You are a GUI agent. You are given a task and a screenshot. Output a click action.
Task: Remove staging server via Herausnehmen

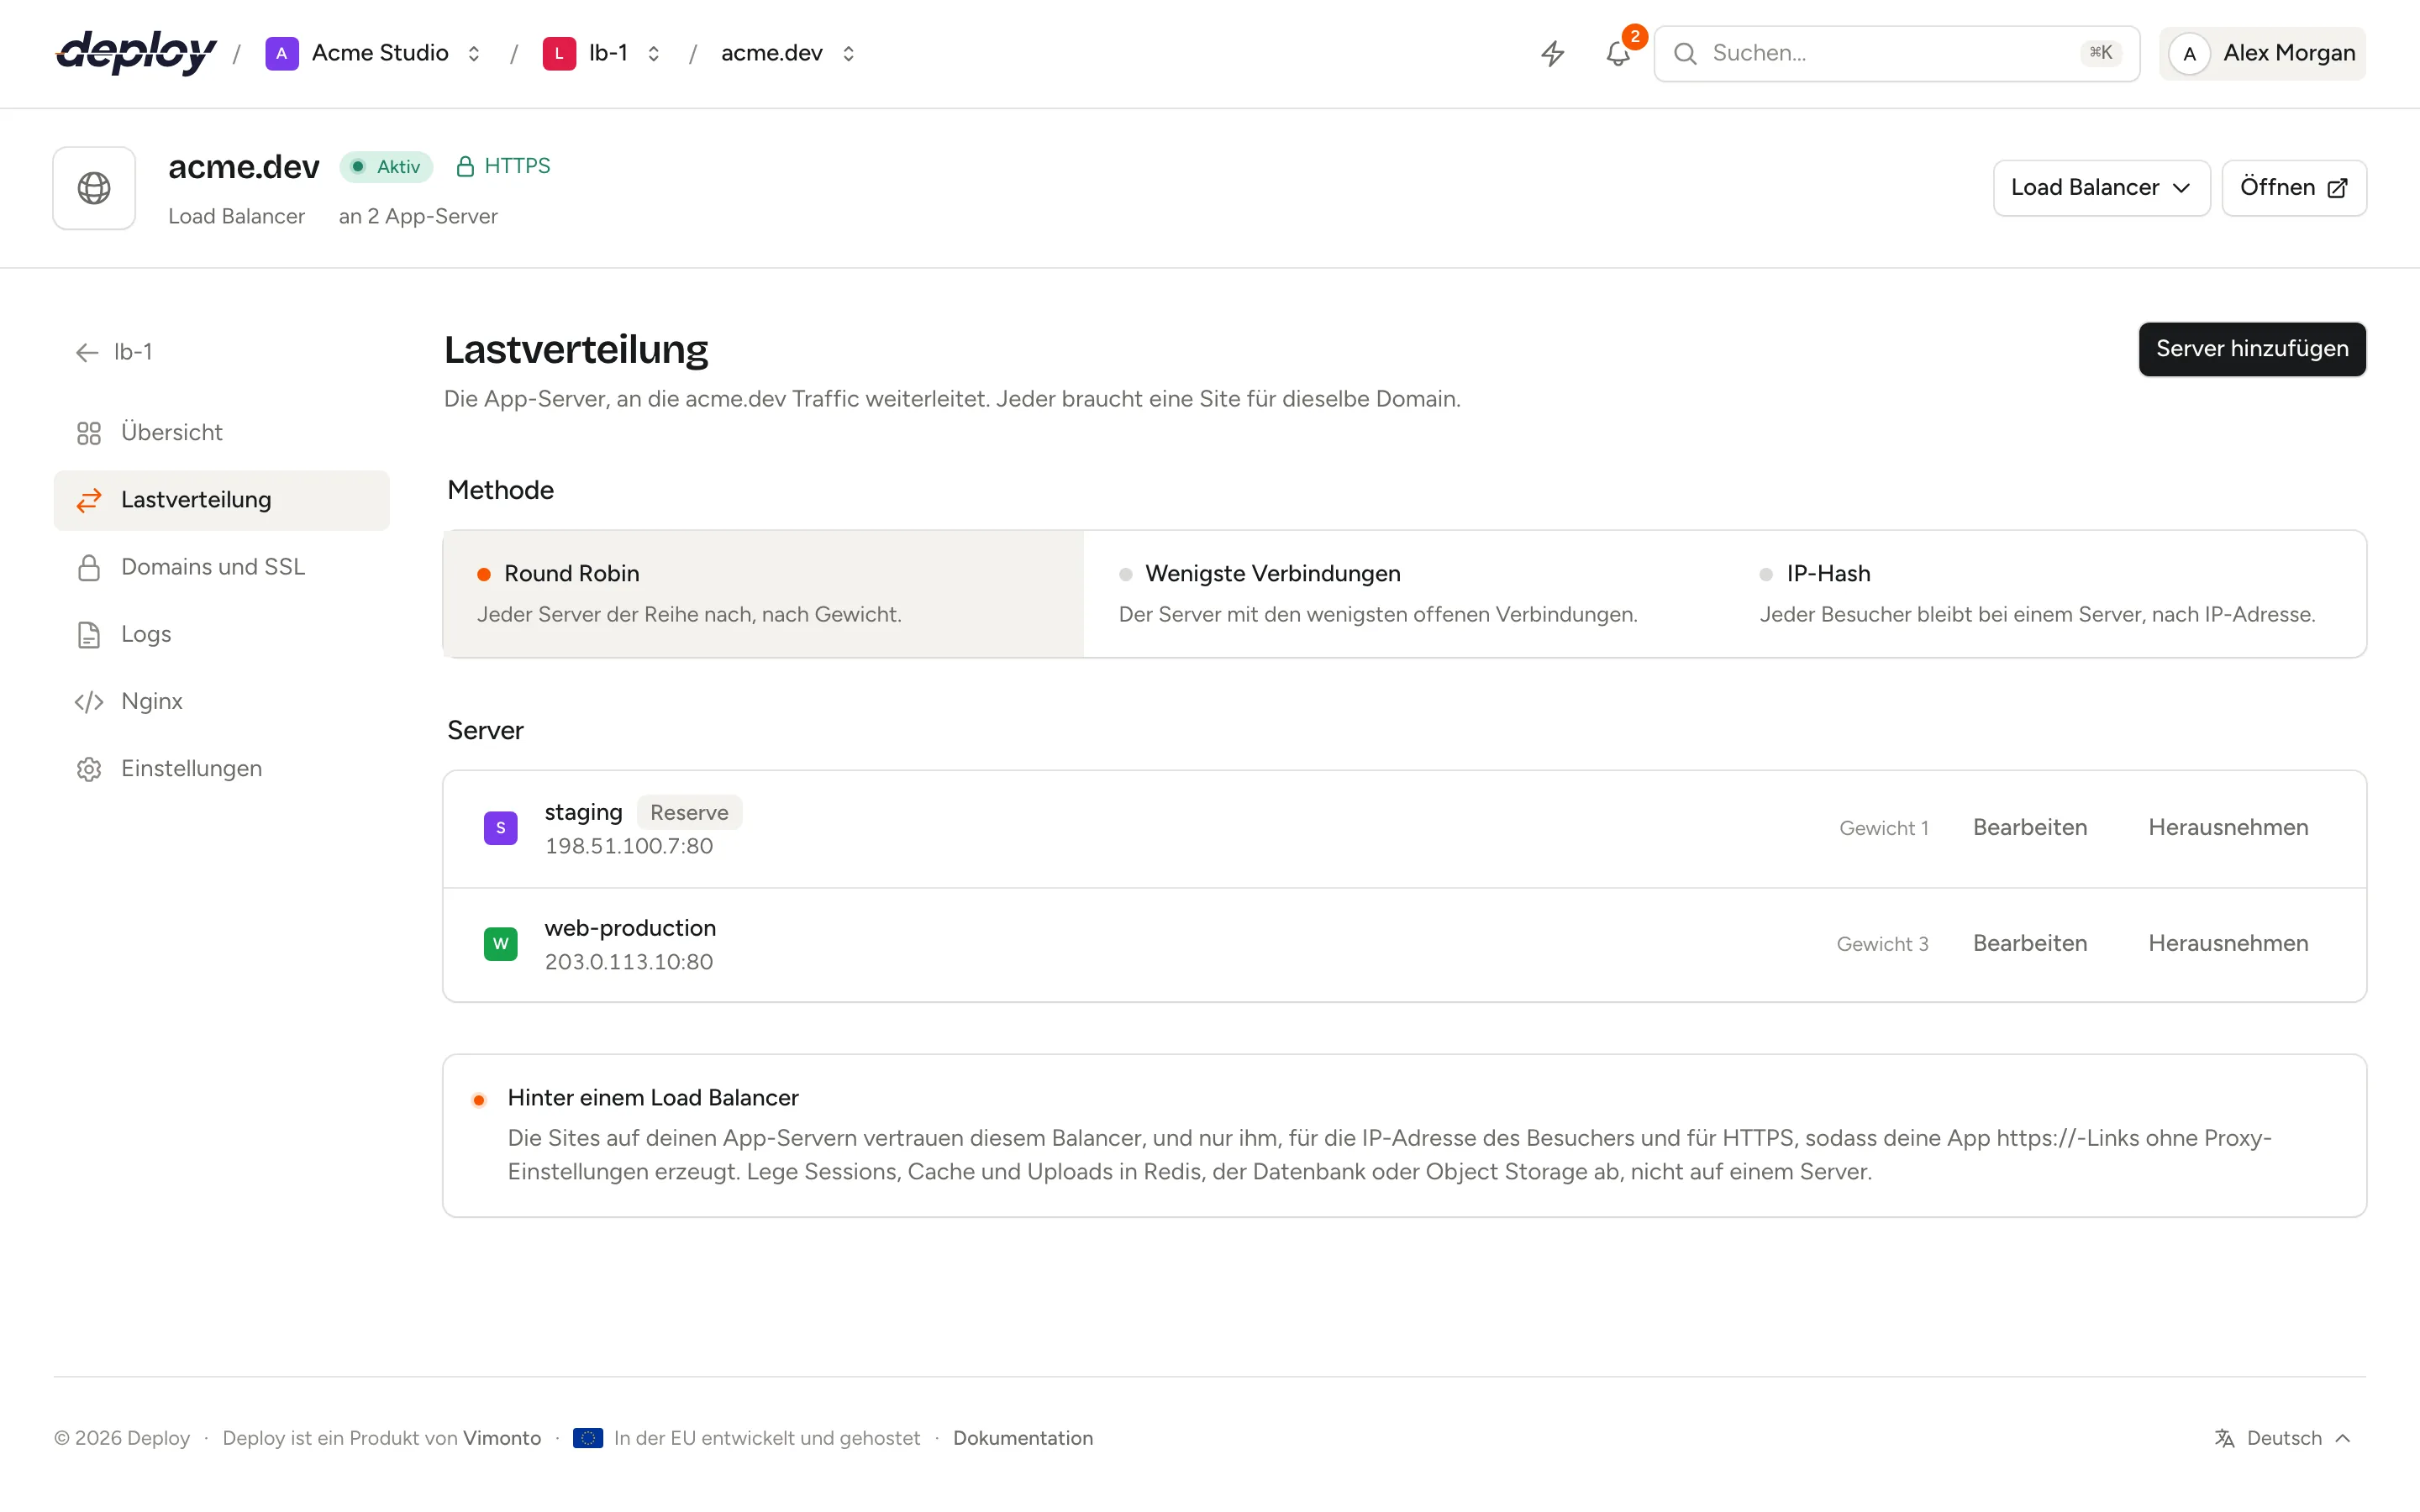coord(2228,828)
